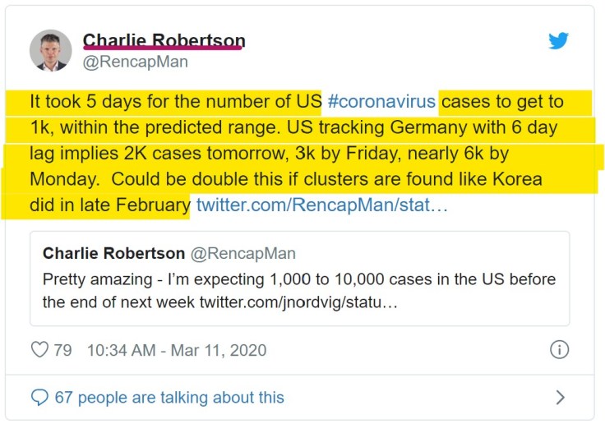
Task: Open Charlie Robertson's profile photo
Action: click(51, 50)
